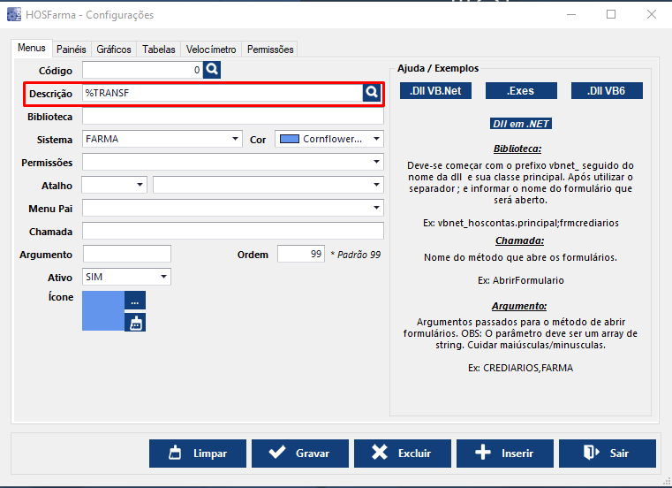Switch to the Painéis tab
The width and height of the screenshot is (672, 488).
pos(71,50)
